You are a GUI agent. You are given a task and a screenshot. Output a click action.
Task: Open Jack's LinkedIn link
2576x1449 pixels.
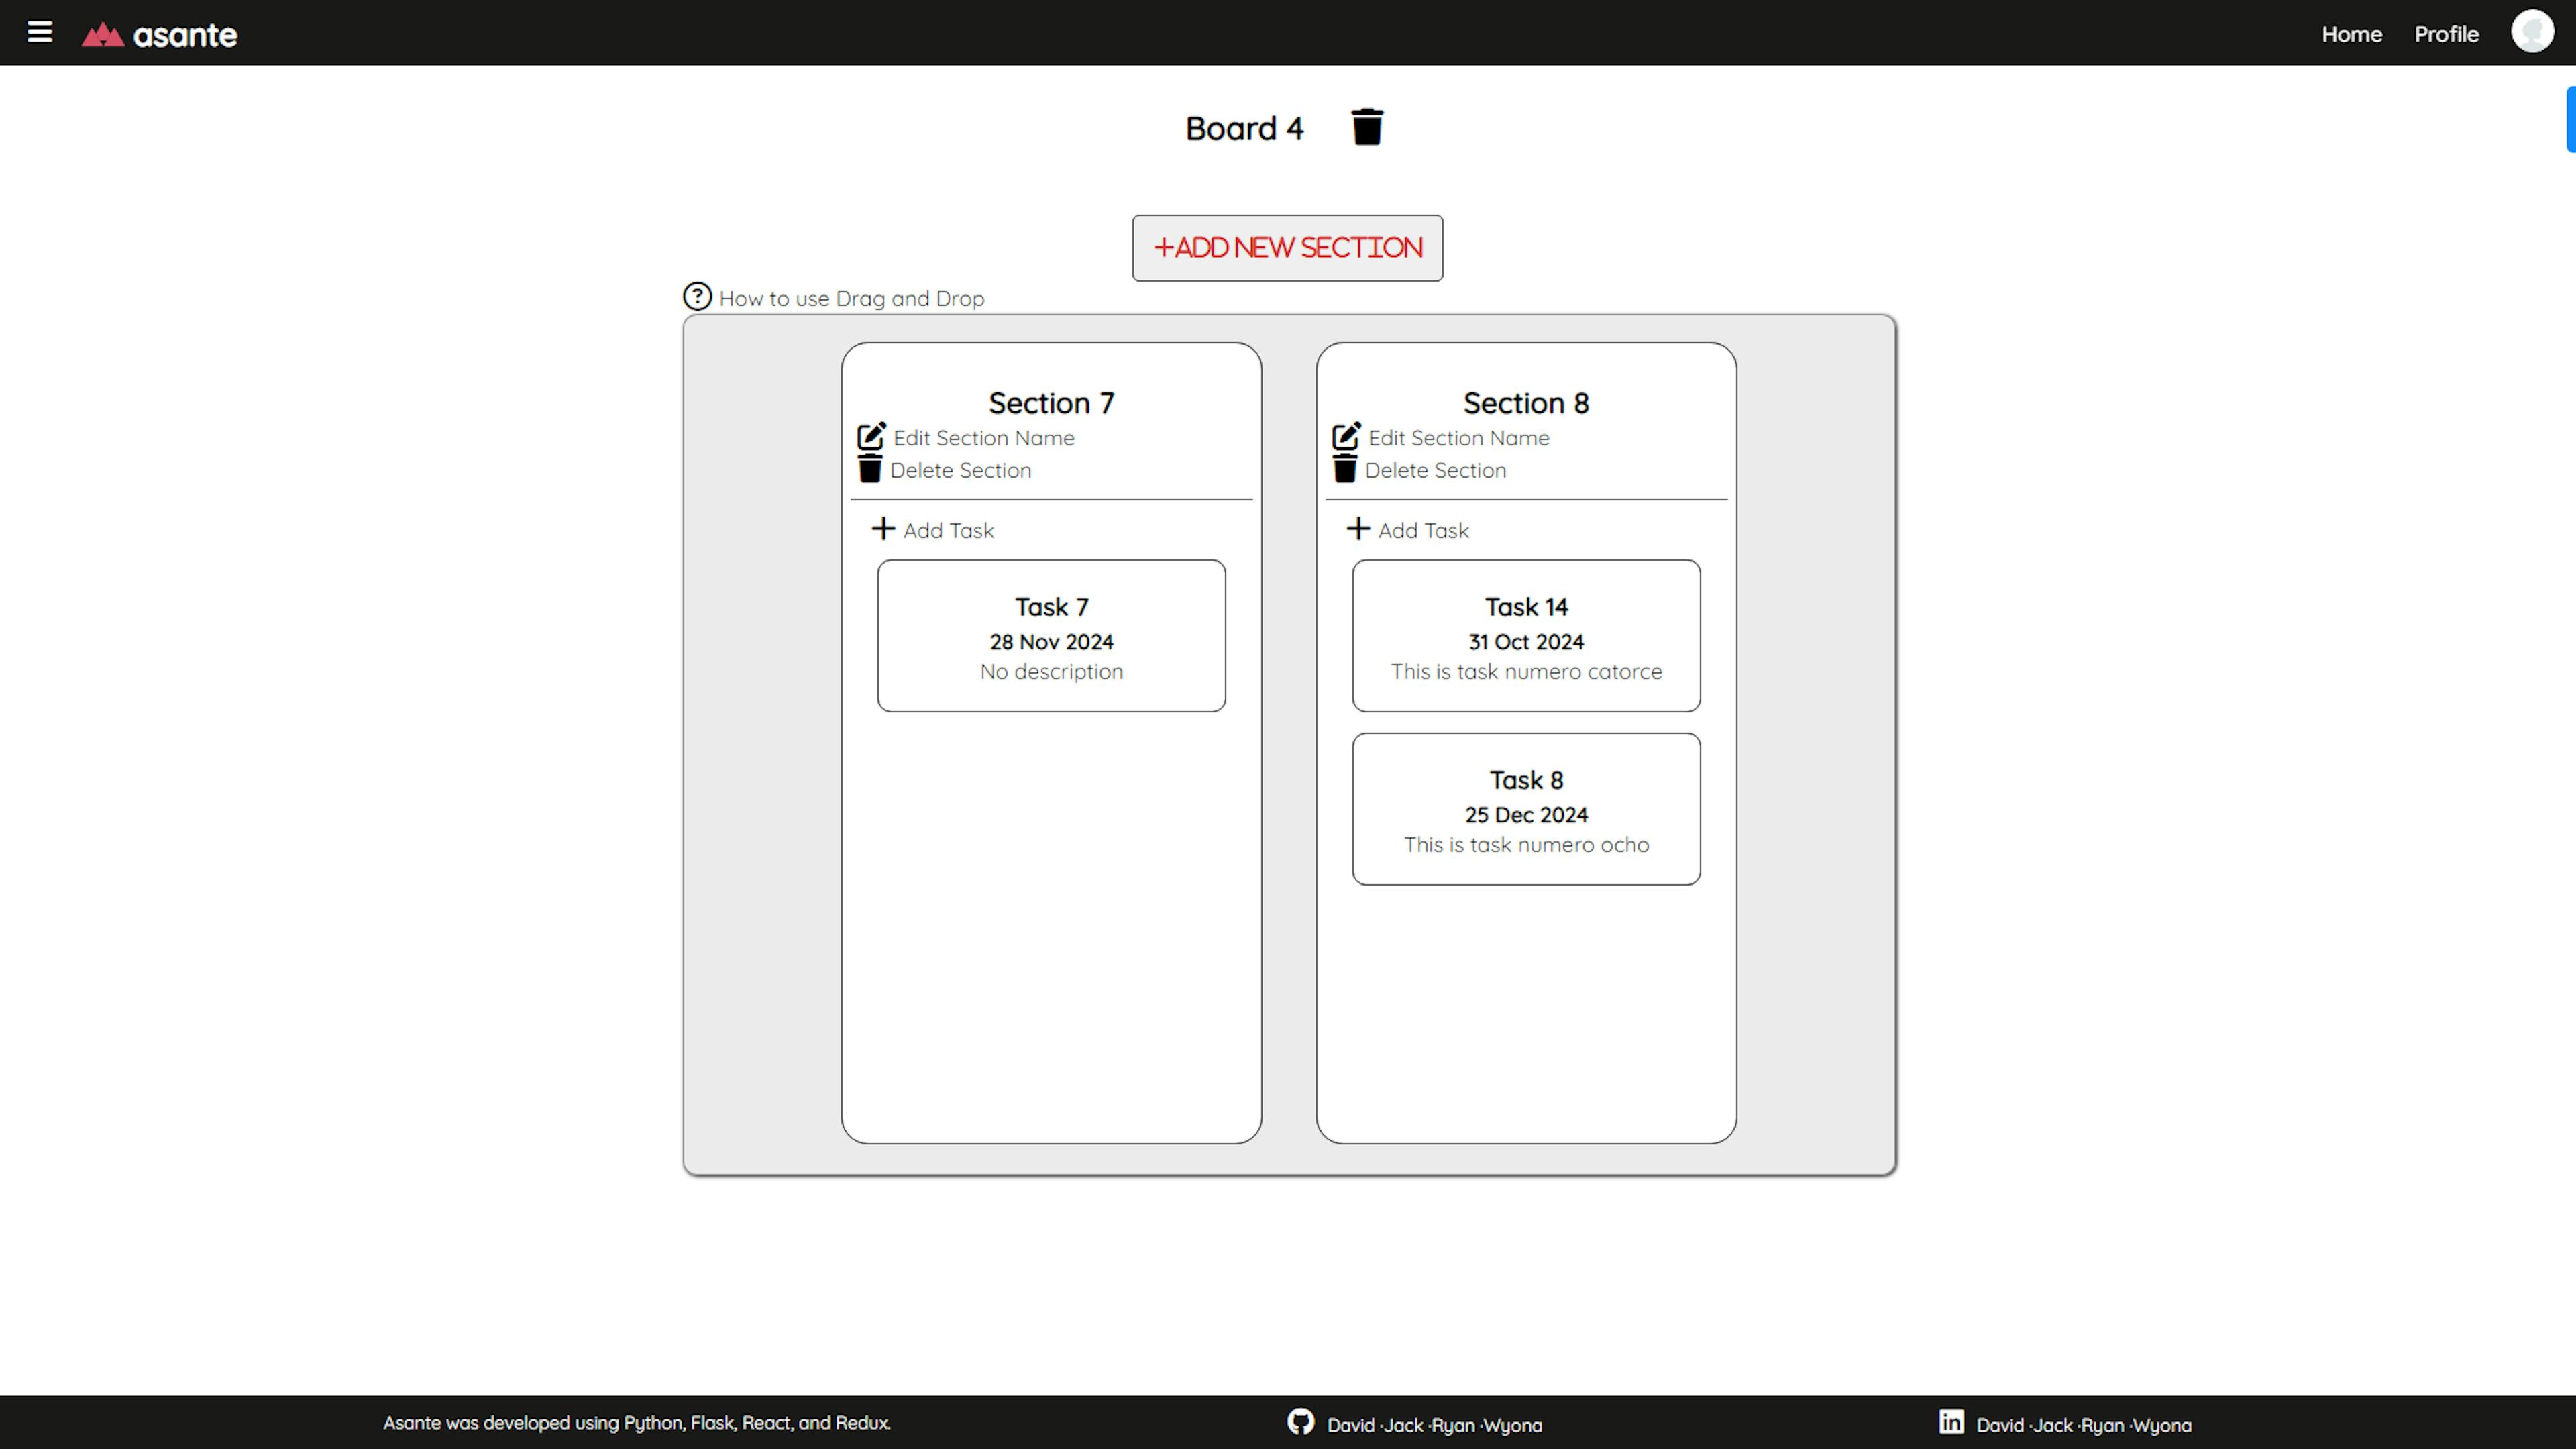point(2052,1425)
